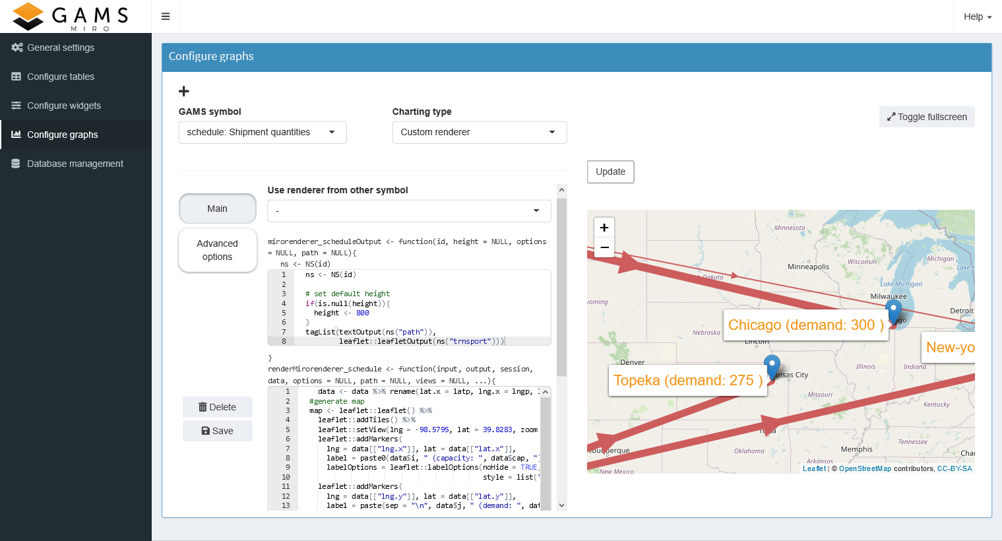This screenshot has width=1002, height=541.
Task: Delete the current renderer via trash icon
Action: 217,406
